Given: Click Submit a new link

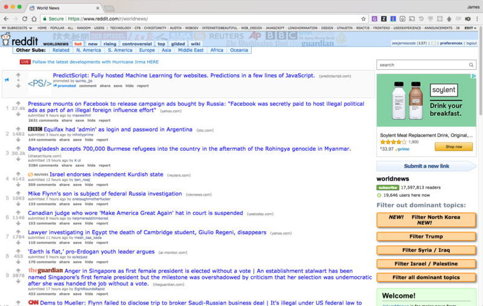Looking at the screenshot, I should coord(426,166).
